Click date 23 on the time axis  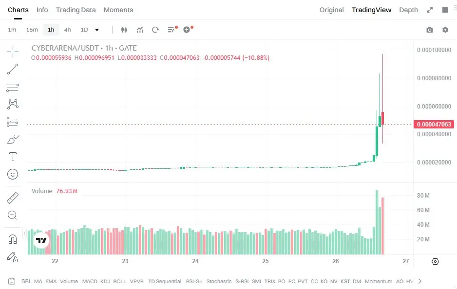pos(125,261)
